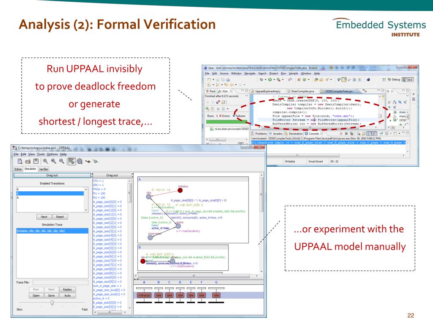Open dropdown arrow next to Eclipse Run icon
The image size is (433, 325).
point(274,80)
